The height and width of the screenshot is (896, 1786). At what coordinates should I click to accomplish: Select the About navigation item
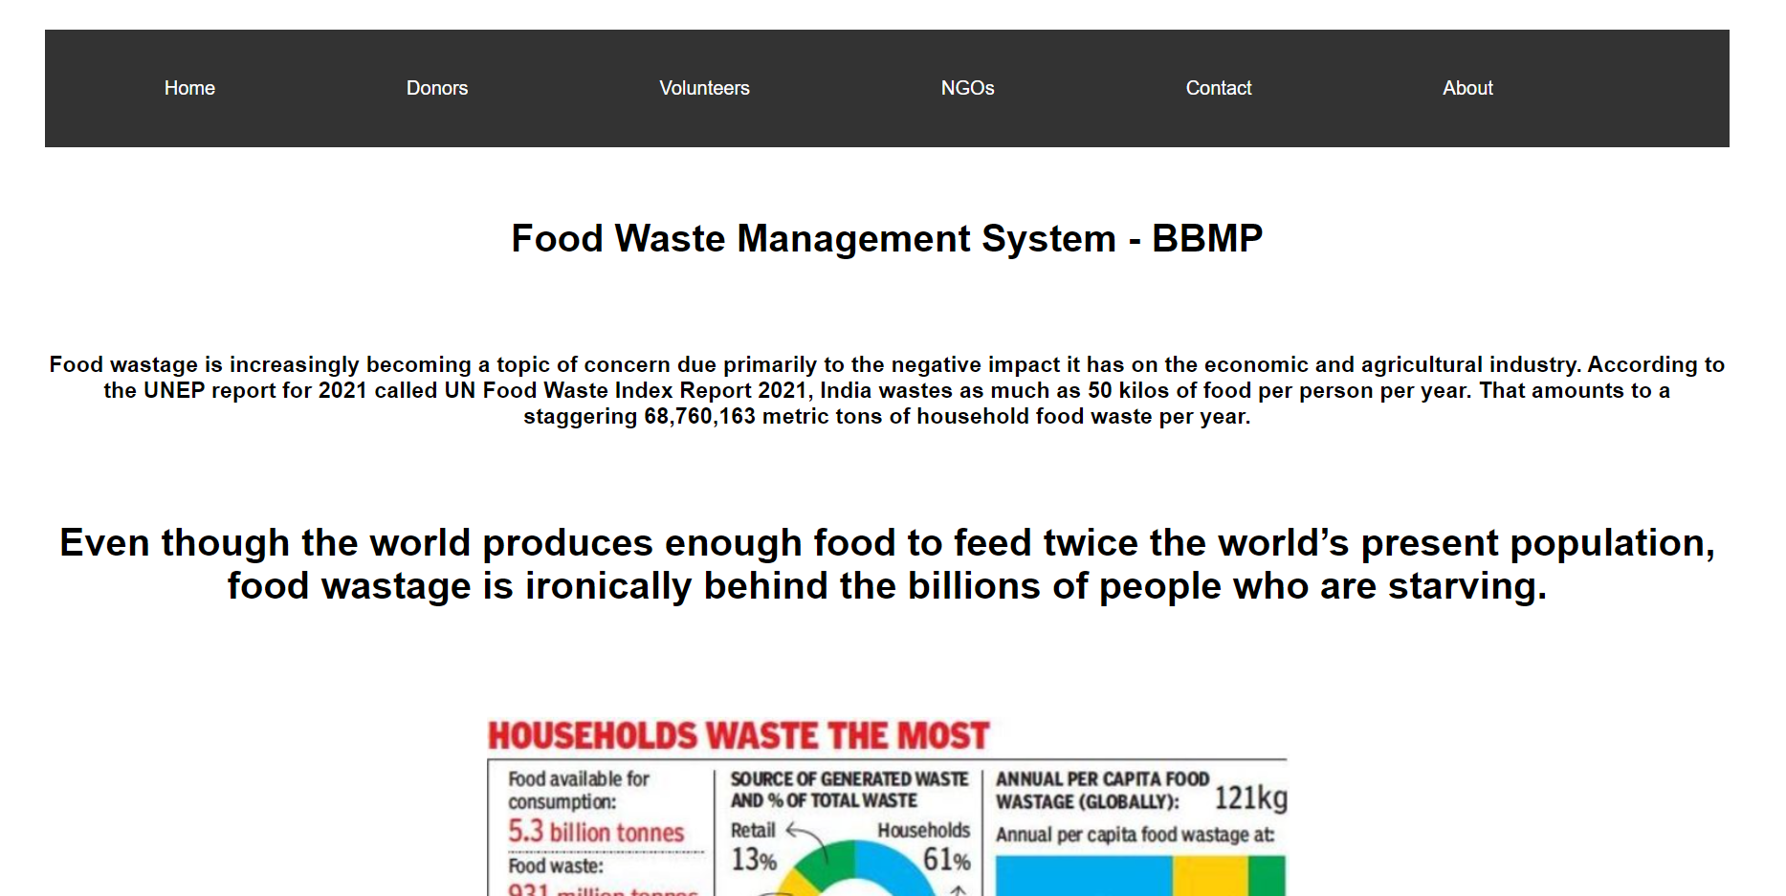pyautogui.click(x=1467, y=88)
